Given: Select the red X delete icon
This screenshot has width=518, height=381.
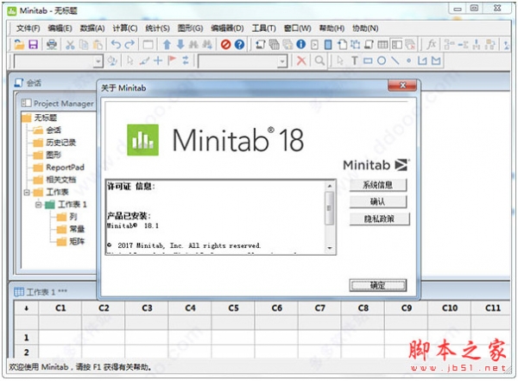Looking at the screenshot, I should tap(301, 60).
